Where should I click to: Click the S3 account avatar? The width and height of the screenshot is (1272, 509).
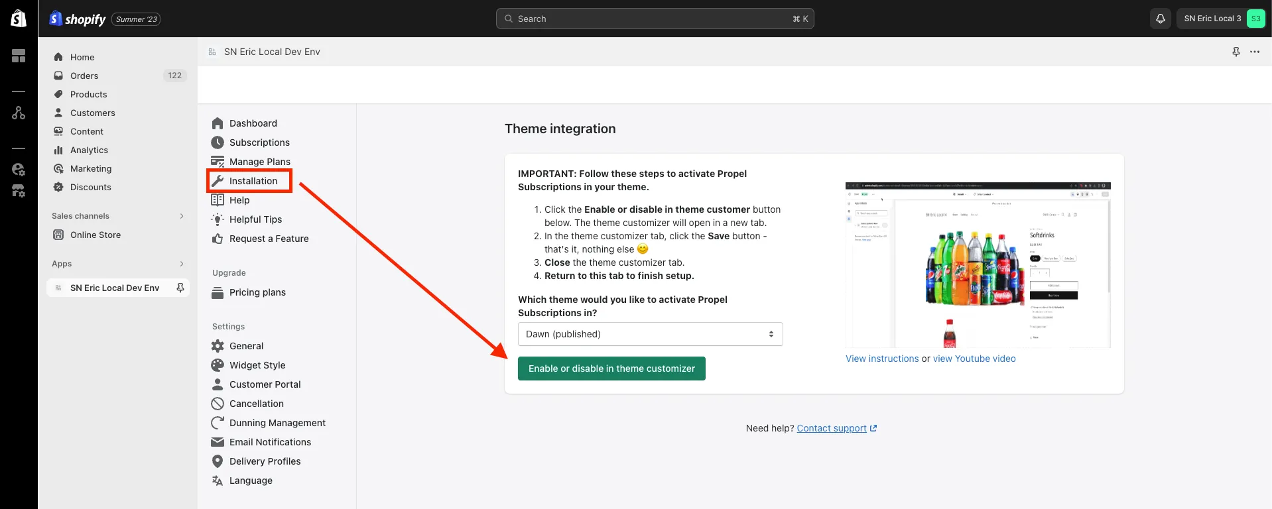pos(1255,19)
